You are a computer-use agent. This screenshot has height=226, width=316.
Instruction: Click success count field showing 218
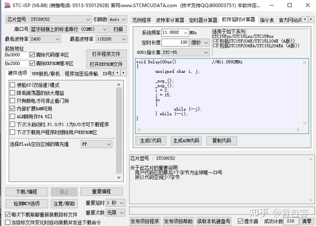coord(291,221)
